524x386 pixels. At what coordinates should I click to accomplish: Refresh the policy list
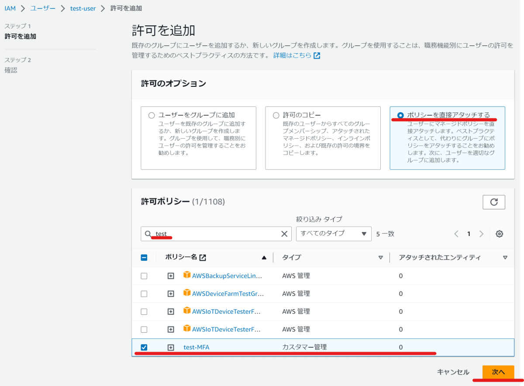pos(494,202)
